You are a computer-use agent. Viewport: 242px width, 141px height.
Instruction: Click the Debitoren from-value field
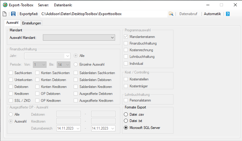[x=68, y=114]
